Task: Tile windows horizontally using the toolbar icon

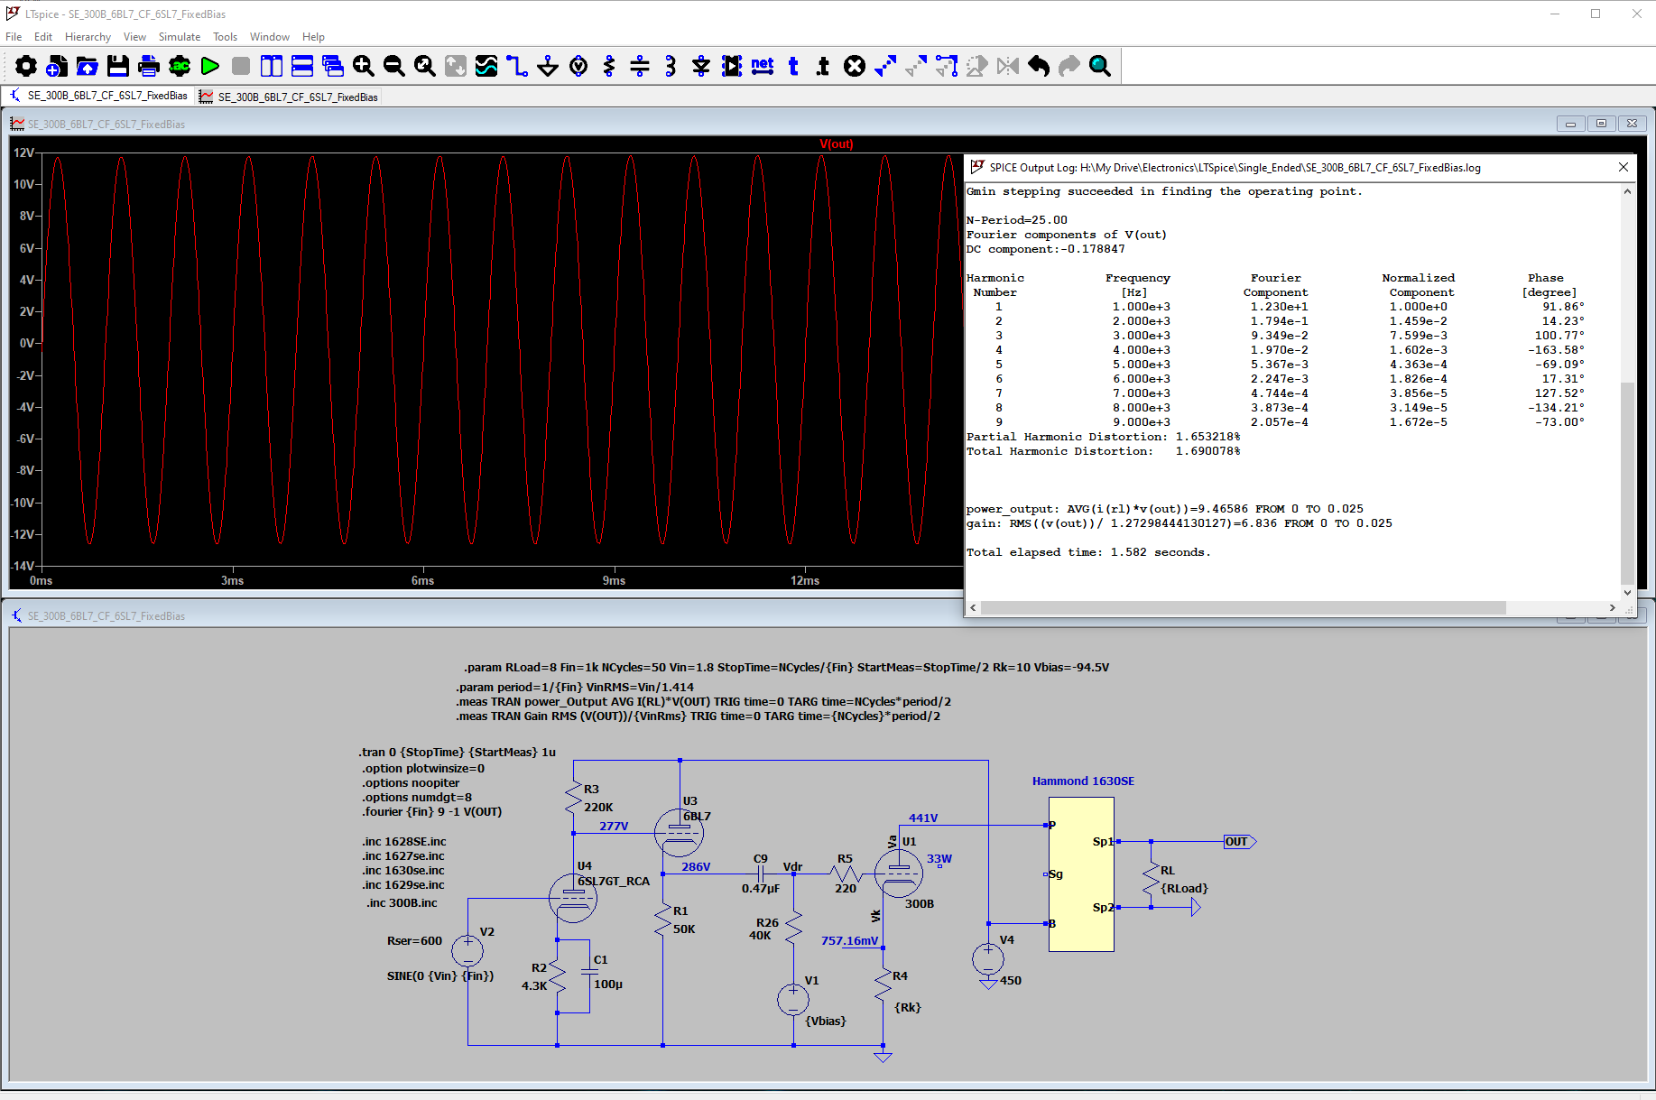Action: 302,66
